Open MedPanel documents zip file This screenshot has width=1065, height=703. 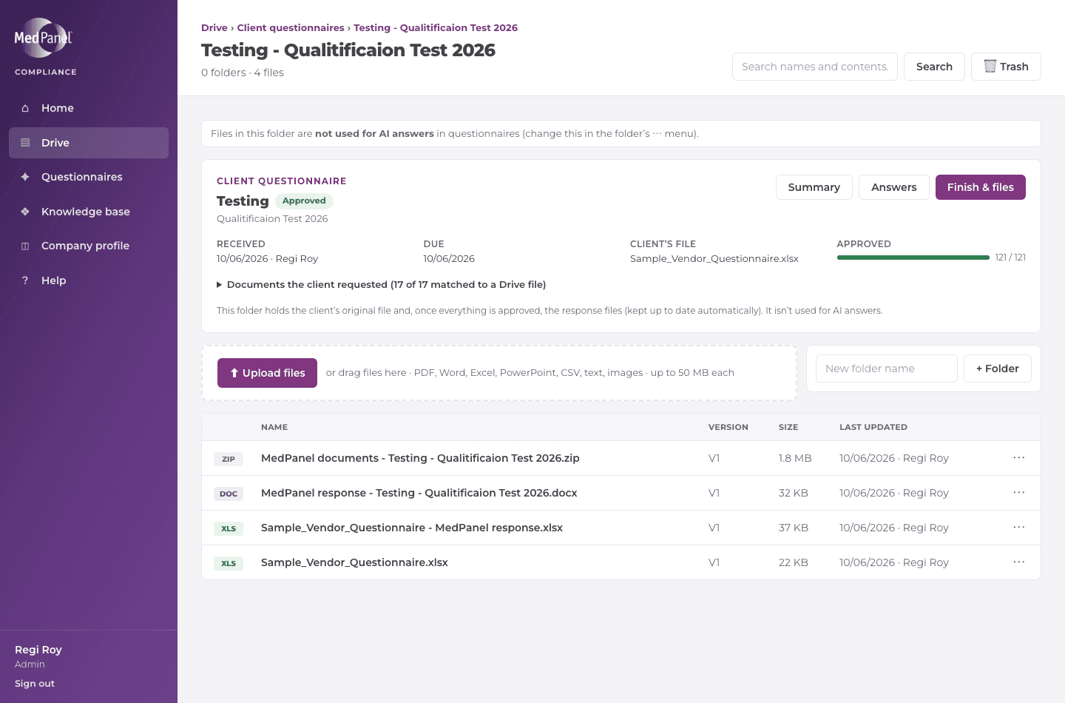coord(420,458)
